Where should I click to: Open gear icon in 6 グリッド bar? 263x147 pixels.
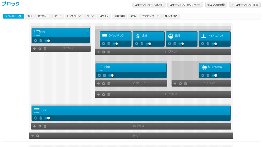click(x=103, y=84)
